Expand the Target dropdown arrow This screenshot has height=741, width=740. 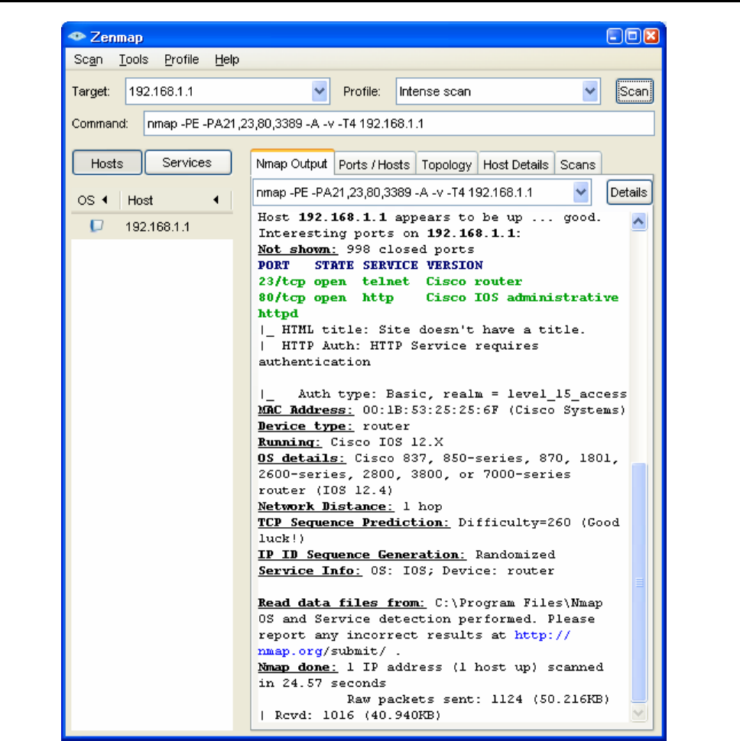click(320, 91)
